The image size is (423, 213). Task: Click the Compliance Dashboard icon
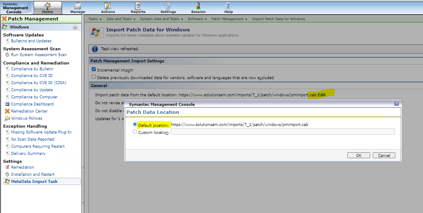tap(8, 104)
